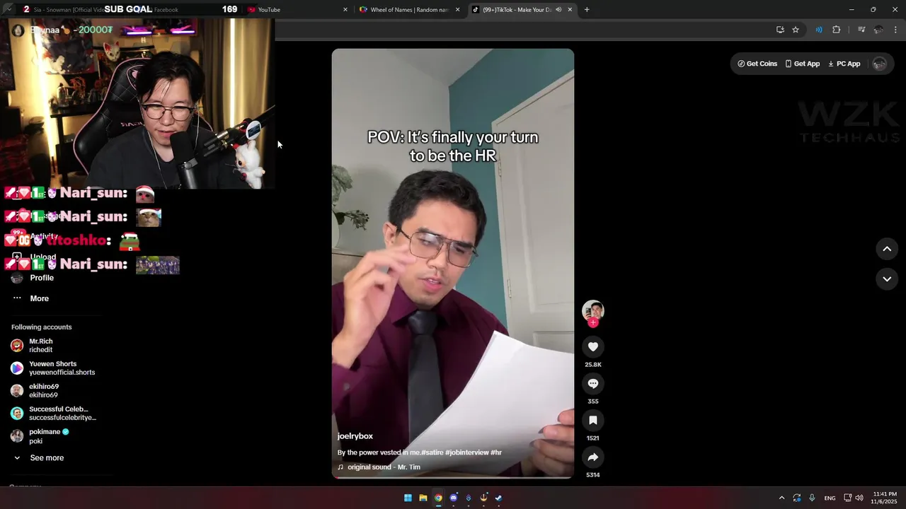This screenshot has width=906, height=509.
Task: Open File Explorer from taskbar
Action: tap(423, 498)
